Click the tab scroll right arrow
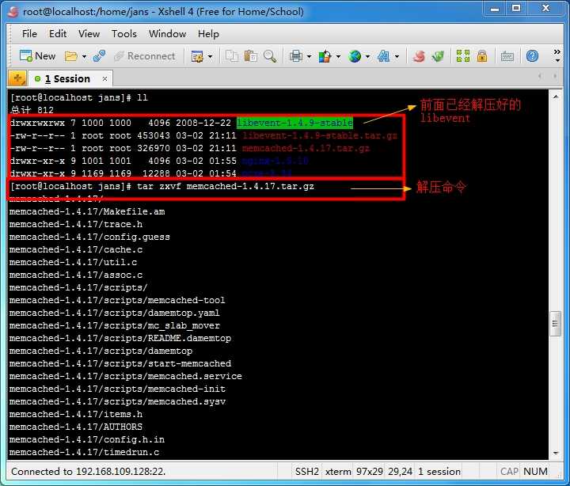The width and height of the screenshot is (570, 486). (x=555, y=76)
